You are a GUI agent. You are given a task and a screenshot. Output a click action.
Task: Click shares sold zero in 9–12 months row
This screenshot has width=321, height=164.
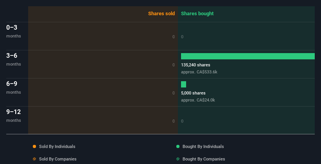[174, 121]
